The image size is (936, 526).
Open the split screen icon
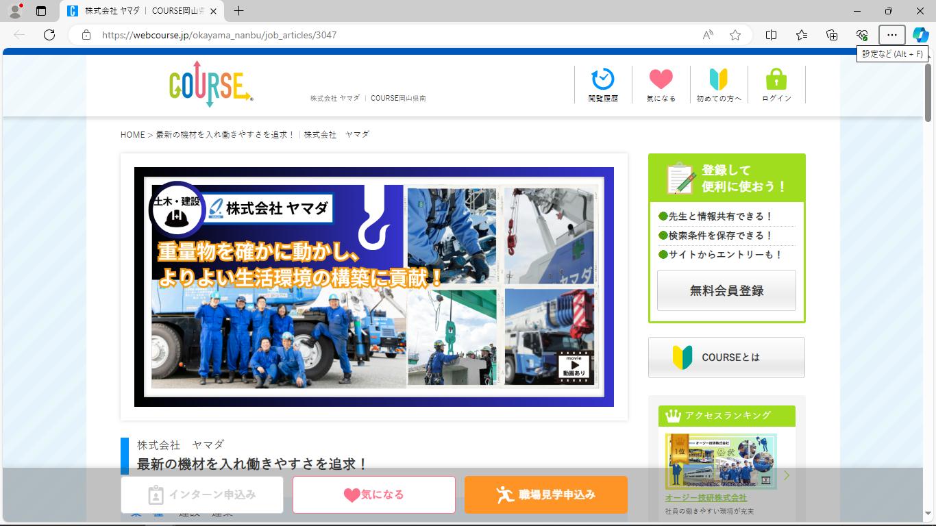[771, 35]
